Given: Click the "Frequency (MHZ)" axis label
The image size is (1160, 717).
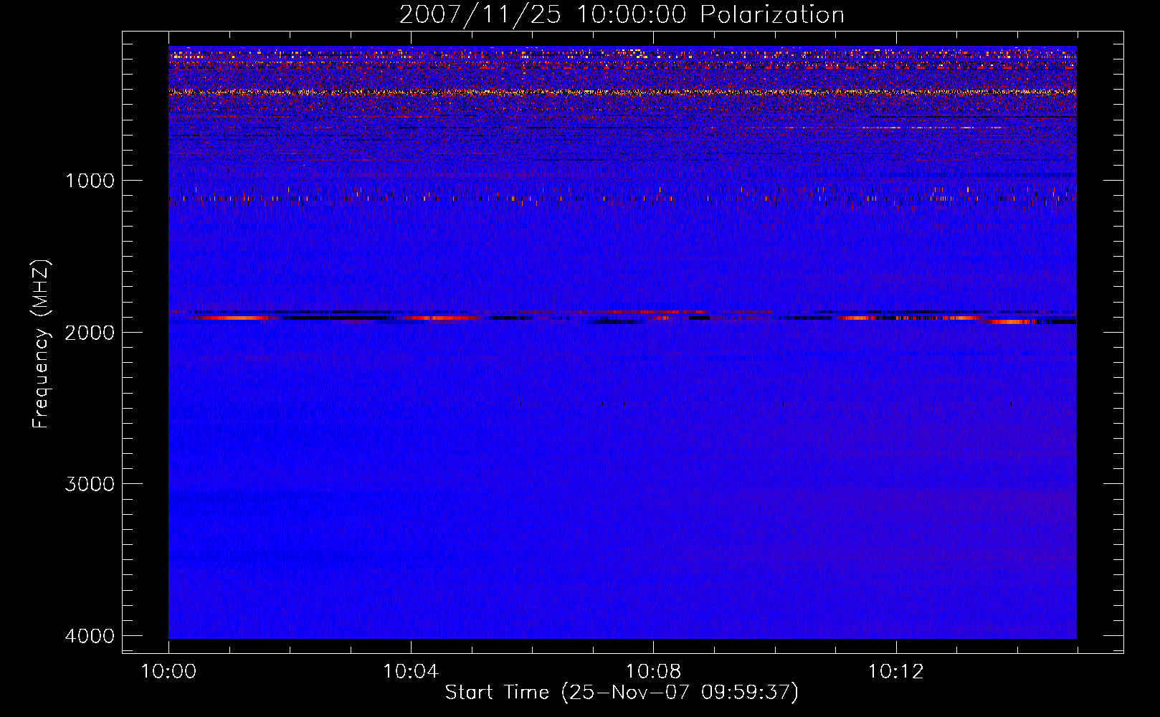Looking at the screenshot, I should (42, 344).
